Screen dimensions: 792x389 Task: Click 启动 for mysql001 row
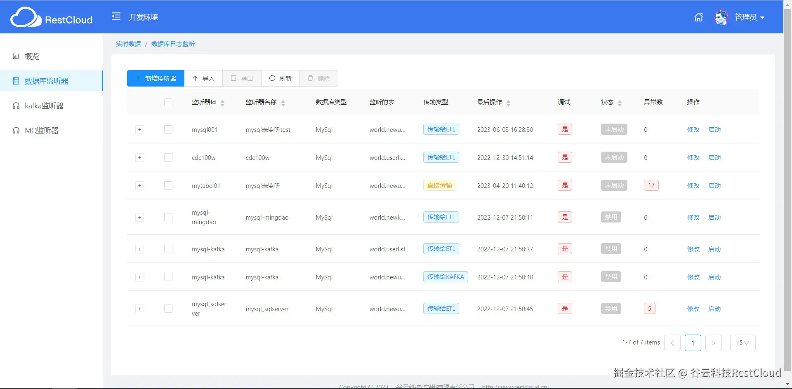pos(714,130)
